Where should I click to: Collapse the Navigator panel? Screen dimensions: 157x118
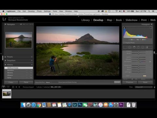[5, 24]
